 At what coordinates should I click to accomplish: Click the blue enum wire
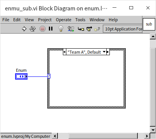coord(37,76)
